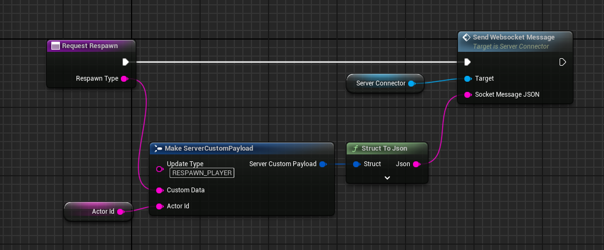Select the Actor Id variable node
This screenshot has height=250, width=604.
(98, 212)
